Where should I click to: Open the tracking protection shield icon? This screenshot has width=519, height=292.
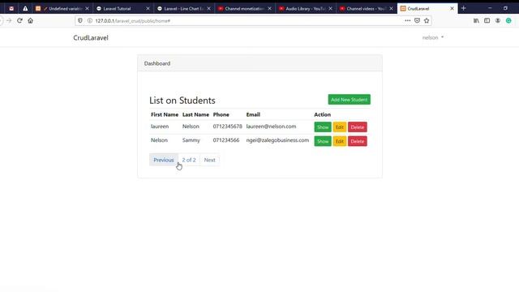click(x=80, y=20)
